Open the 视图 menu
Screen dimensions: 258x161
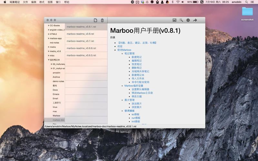click(x=50, y=2)
